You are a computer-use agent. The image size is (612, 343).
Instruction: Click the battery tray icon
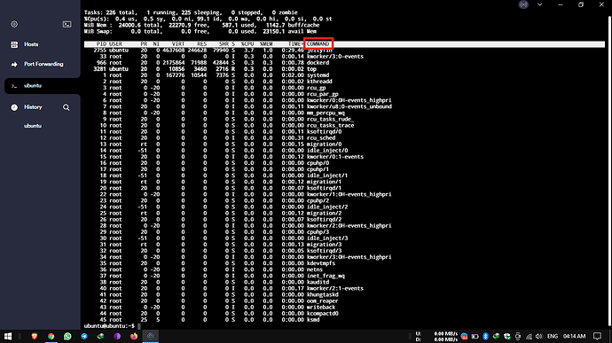tap(475, 337)
